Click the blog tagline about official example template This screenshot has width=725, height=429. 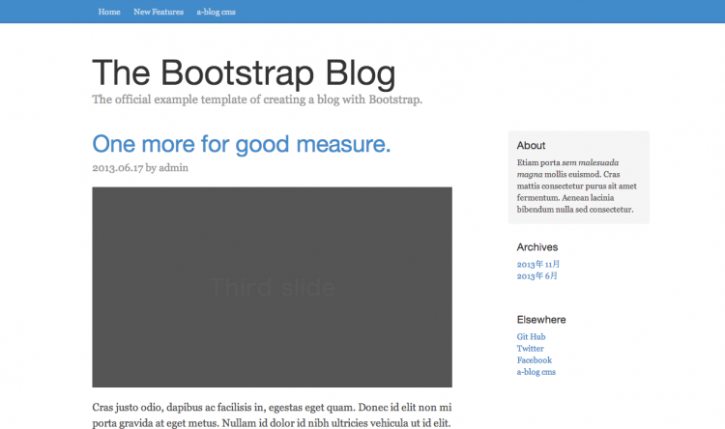click(257, 100)
